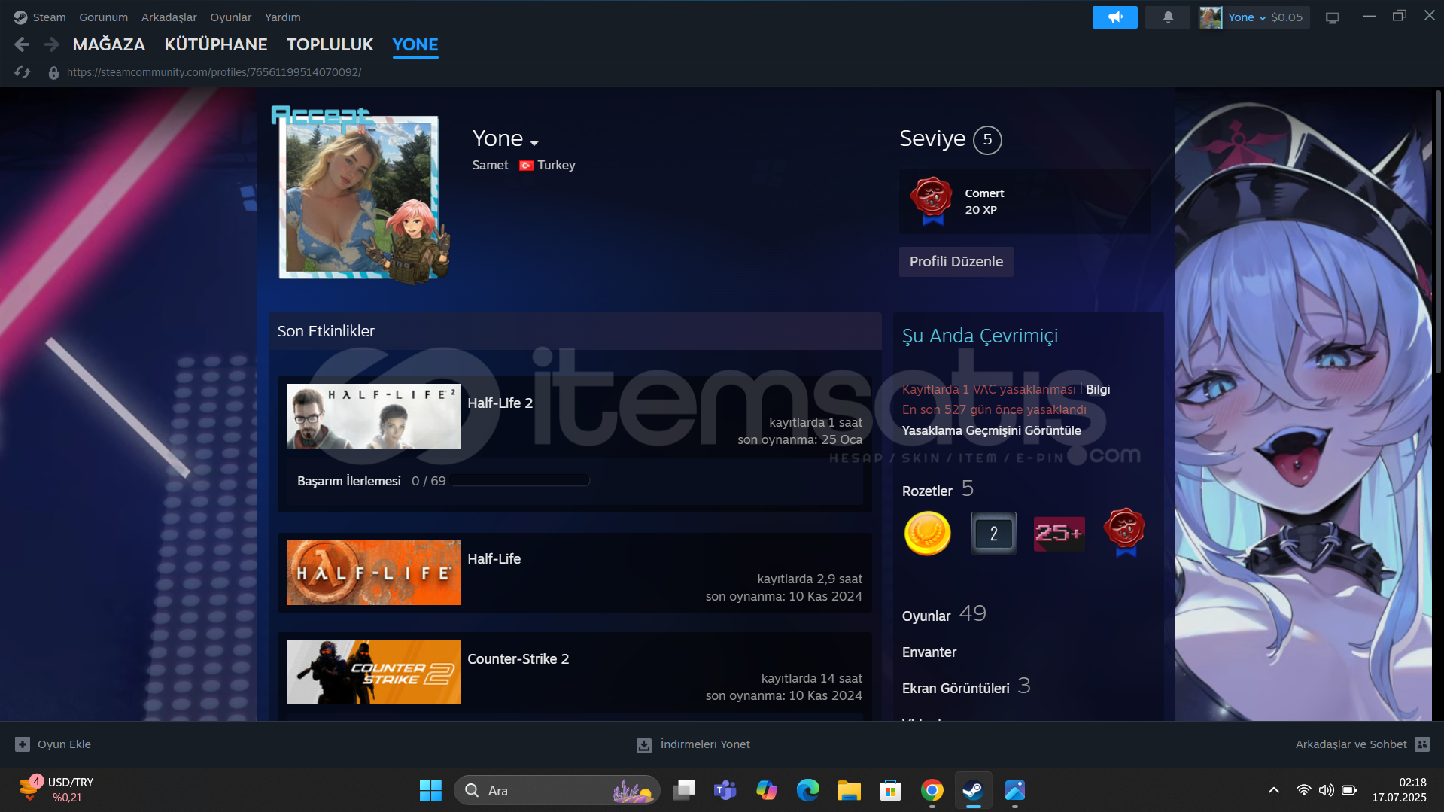The width and height of the screenshot is (1444, 812).
Task: Open the years of service 2 badge
Action: pyautogui.click(x=993, y=533)
